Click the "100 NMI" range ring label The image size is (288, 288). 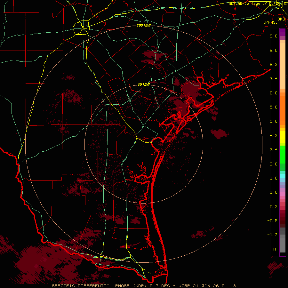pos(144,25)
